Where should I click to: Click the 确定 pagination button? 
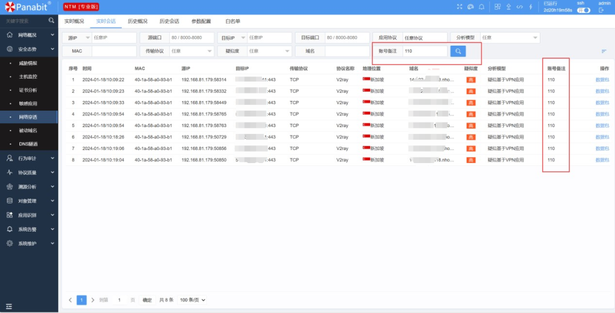pyautogui.click(x=147, y=300)
